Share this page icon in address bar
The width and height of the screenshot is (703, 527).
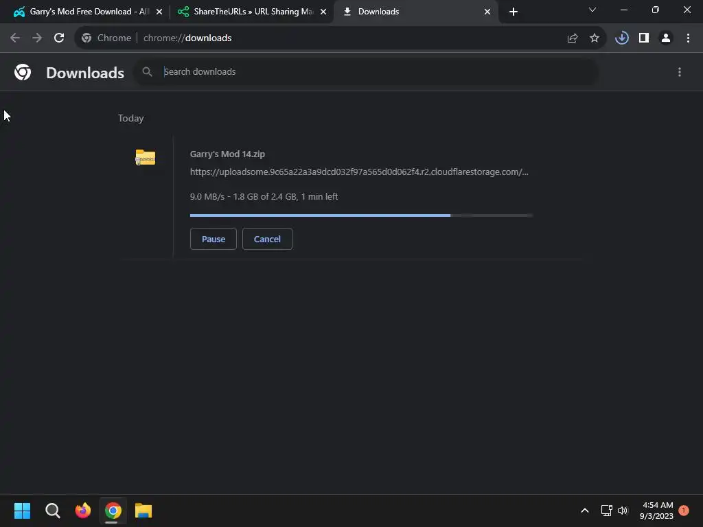tap(573, 38)
